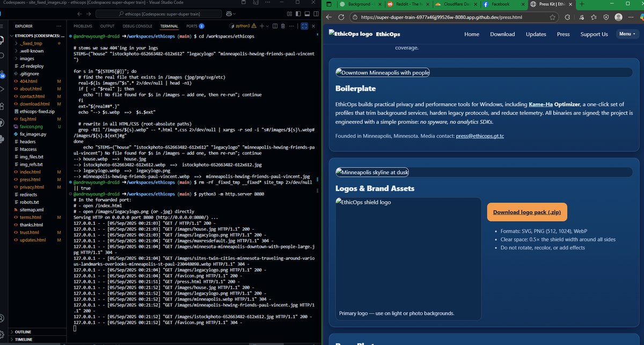Viewport: 644px width, 345px height.
Task: Open the Updates nav link
Action: tap(536, 34)
